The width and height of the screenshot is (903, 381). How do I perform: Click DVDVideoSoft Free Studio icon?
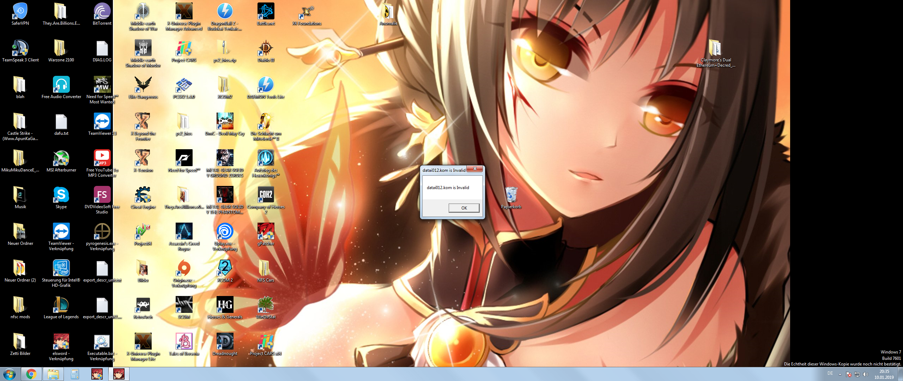coord(102,200)
